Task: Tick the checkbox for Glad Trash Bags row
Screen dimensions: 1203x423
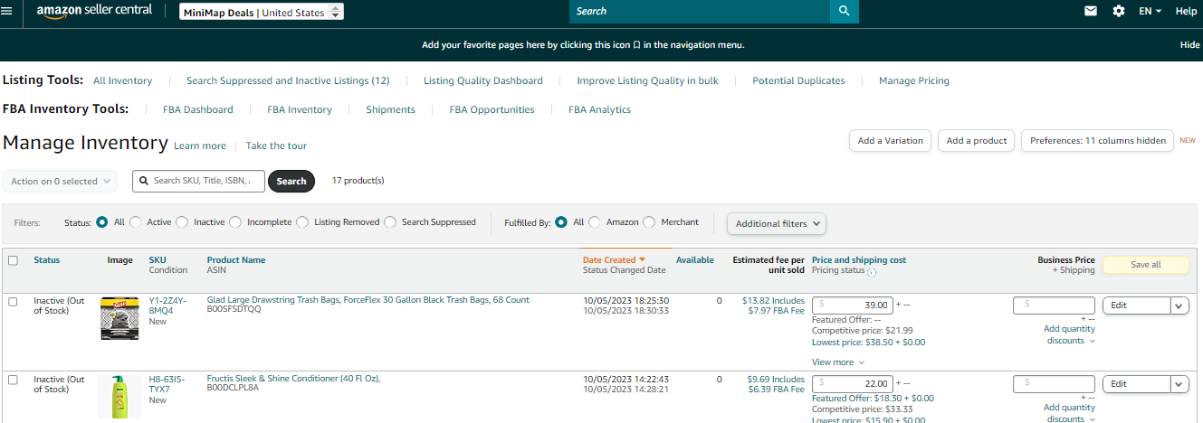Action: click(13, 301)
